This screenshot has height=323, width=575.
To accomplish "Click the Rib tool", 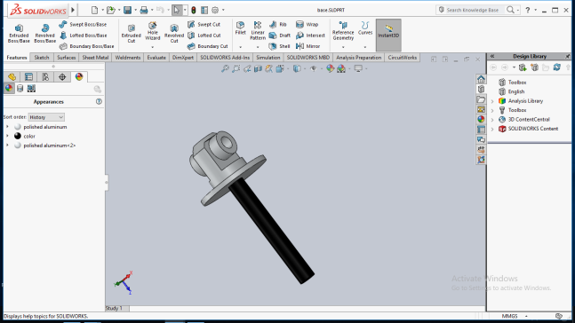I will 277,25.
